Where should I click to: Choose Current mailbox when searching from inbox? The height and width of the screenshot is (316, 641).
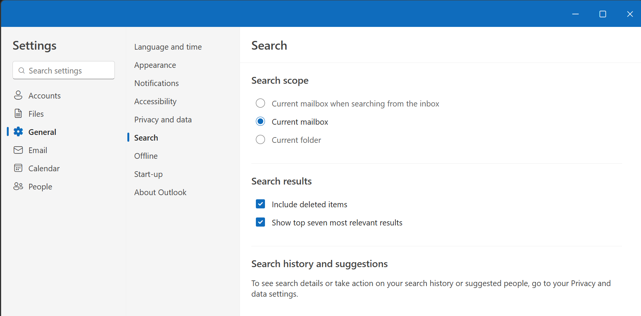(260, 103)
